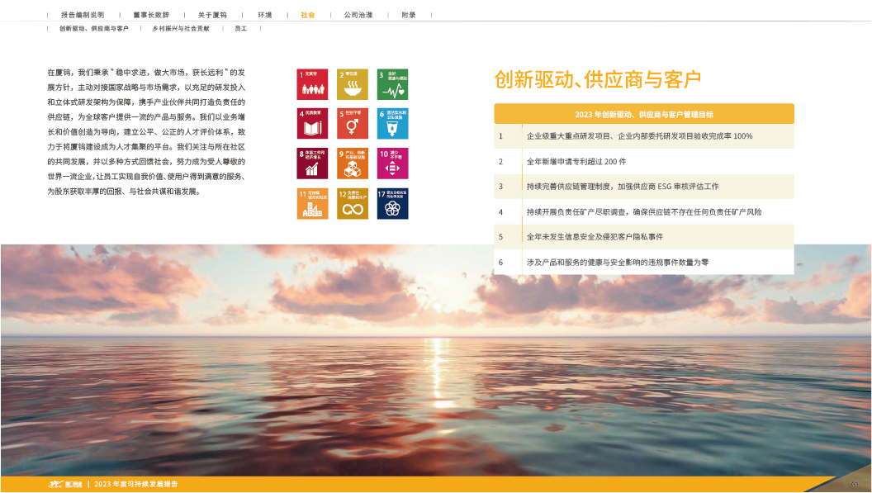872x493 pixels.
Task: Click the yellow 2023 年 management goals table header
Action: tap(643, 114)
